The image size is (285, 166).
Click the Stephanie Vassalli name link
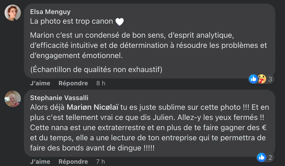(59, 98)
